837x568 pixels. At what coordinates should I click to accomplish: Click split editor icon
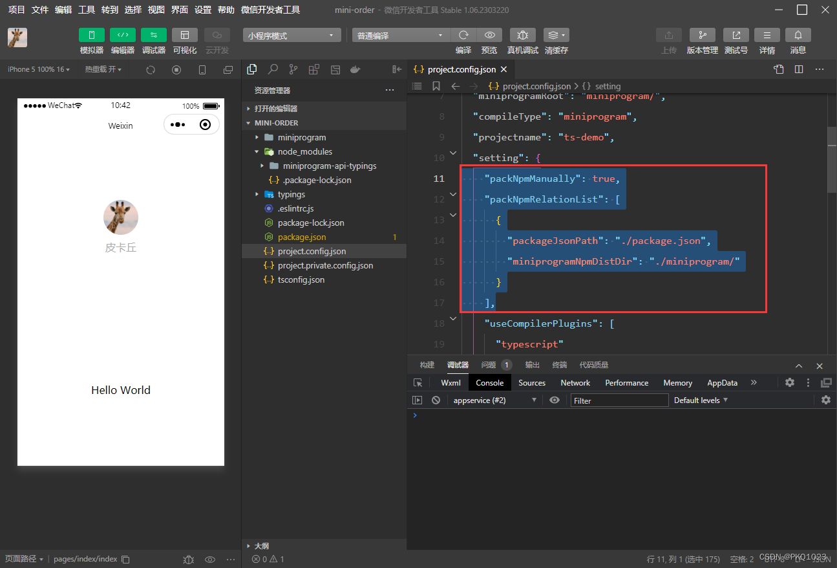coord(799,69)
